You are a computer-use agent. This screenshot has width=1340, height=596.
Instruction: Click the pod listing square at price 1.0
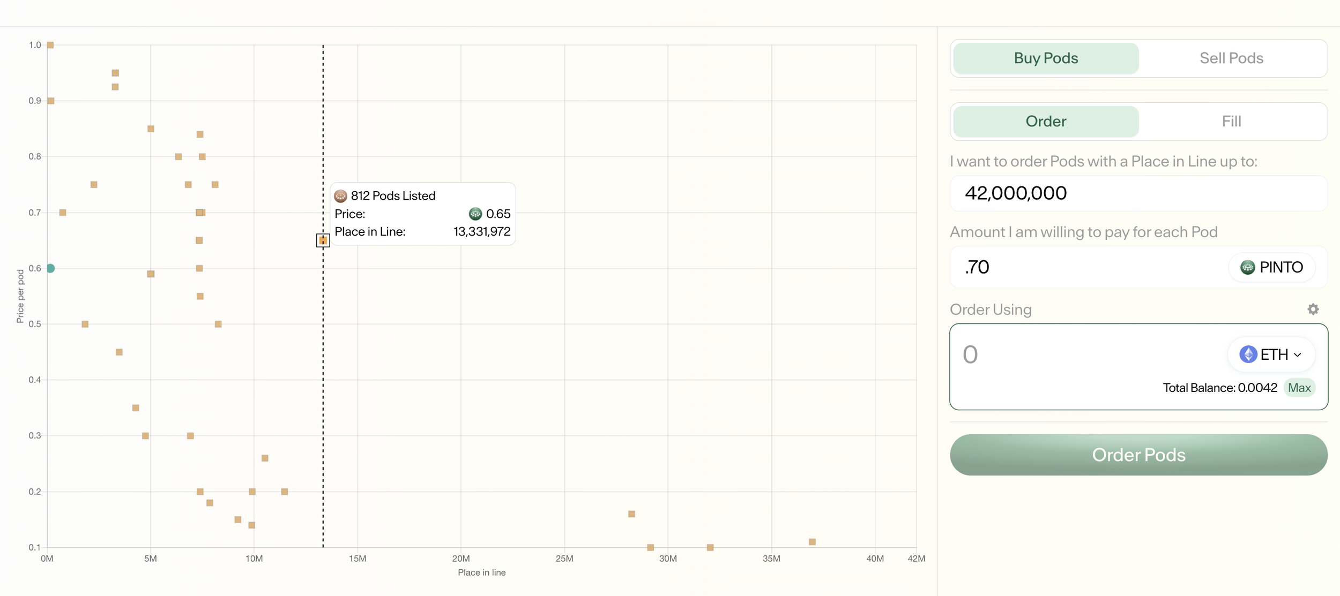click(50, 45)
